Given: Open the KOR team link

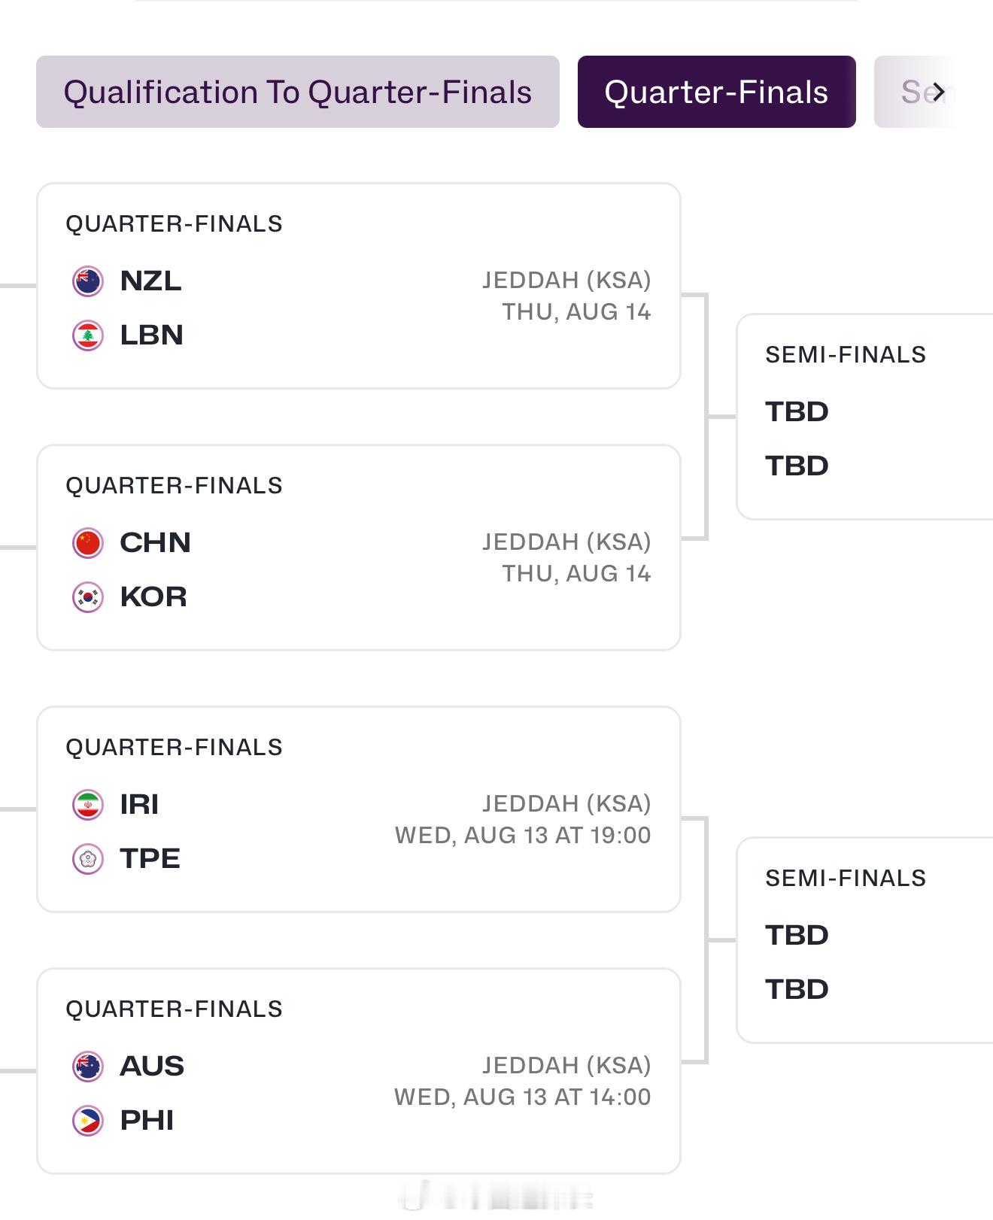Looking at the screenshot, I should [153, 597].
